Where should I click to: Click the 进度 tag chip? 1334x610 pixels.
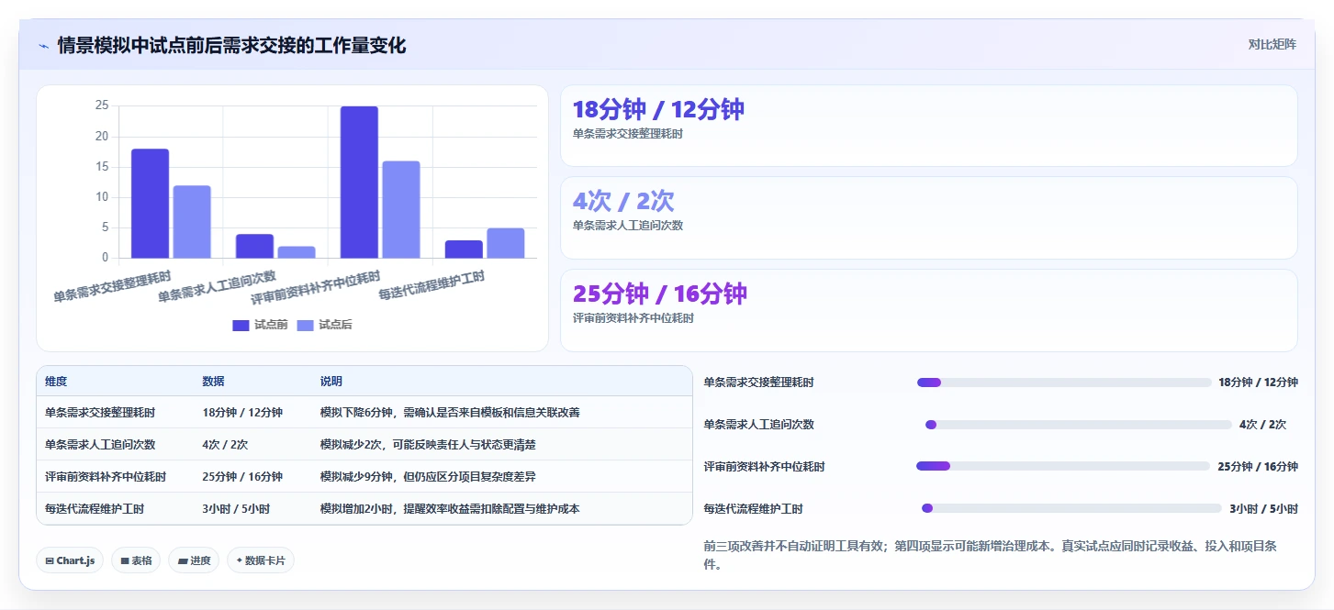pos(194,560)
